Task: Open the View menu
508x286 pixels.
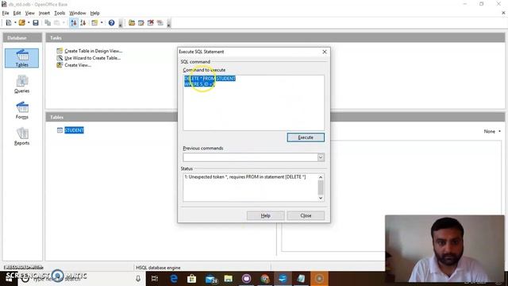Action: (30, 13)
